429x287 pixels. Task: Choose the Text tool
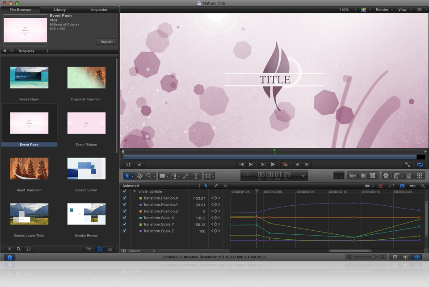point(196,176)
